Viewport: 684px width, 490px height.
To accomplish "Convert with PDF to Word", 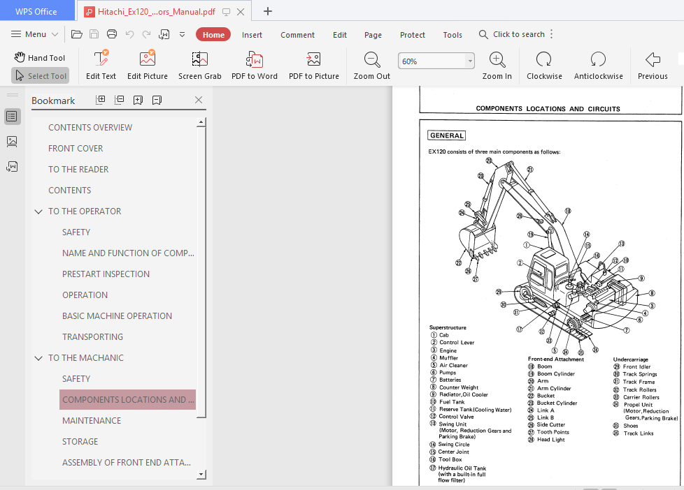I will 255,66.
